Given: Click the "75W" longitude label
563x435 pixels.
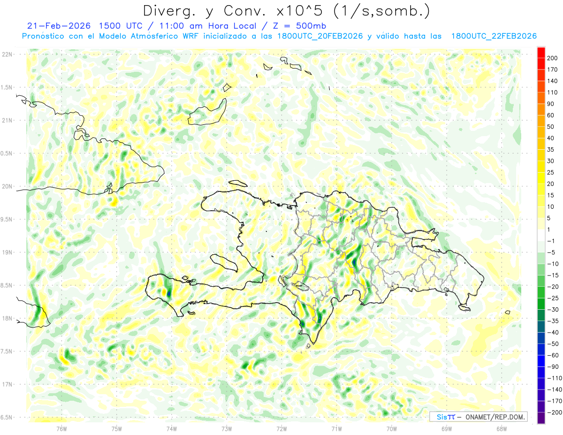Looking at the screenshot, I should 116,428.
